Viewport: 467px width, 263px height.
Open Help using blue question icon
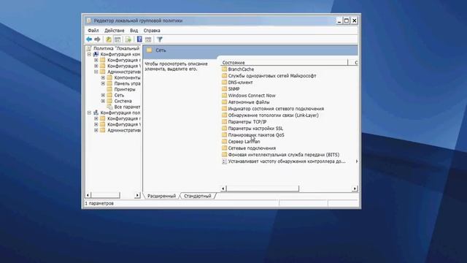pos(139,39)
